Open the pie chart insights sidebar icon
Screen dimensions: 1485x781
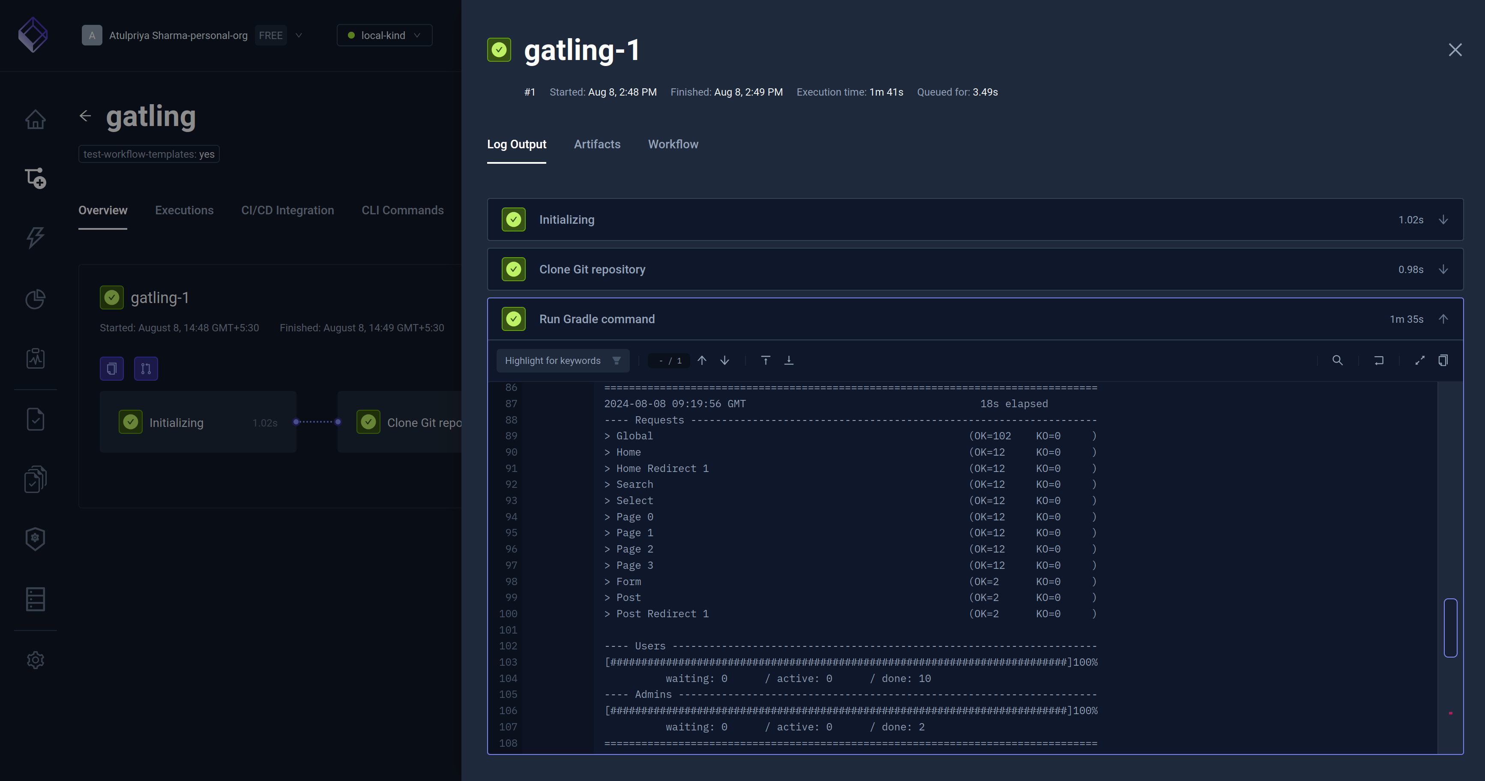(35, 299)
